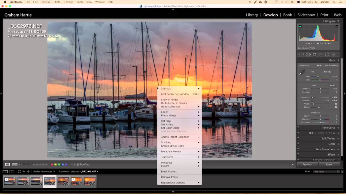
Task: Select the Adjustment Brush tool
Action: click(x=335, y=54)
